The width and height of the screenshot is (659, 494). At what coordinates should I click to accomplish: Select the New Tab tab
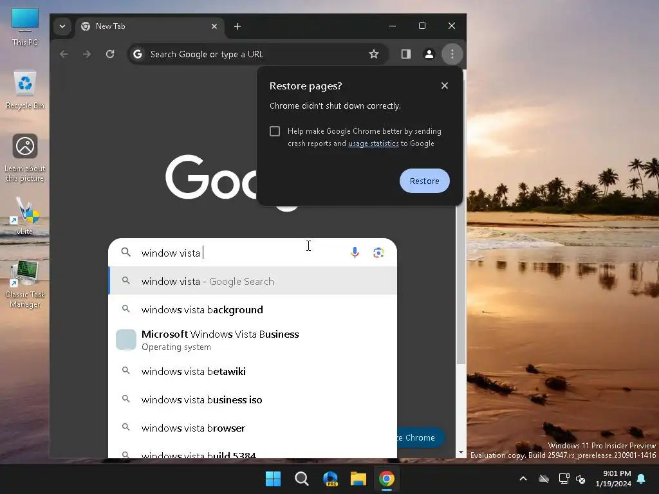[x=149, y=26]
